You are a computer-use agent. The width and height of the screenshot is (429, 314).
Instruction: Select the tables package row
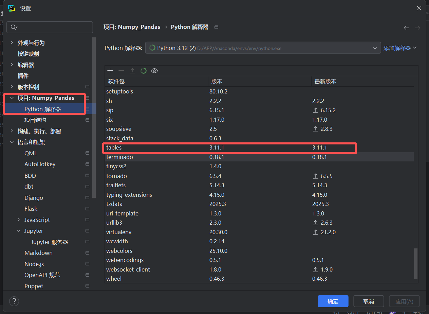[259, 148]
